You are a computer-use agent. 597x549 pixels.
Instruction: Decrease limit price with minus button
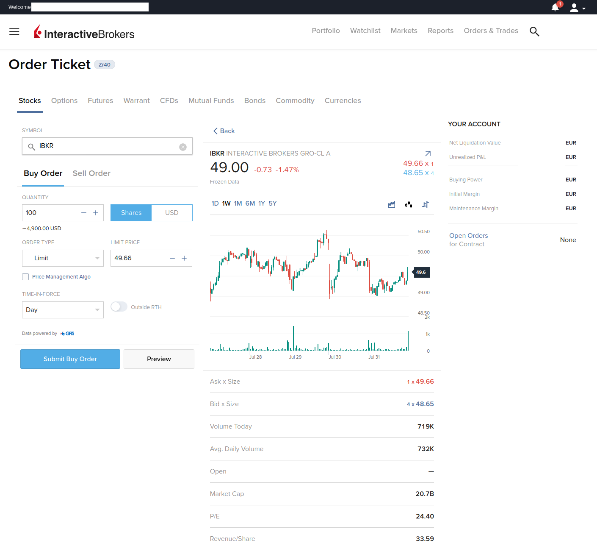click(172, 258)
